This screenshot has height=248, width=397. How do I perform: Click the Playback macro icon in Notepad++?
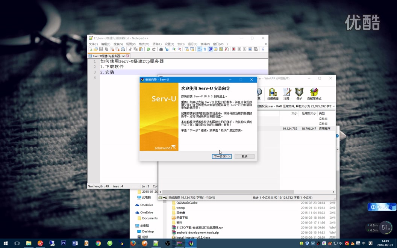245,49
